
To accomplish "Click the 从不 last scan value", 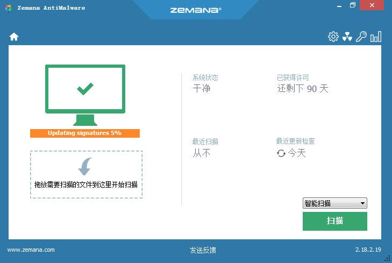I will 201,153.
